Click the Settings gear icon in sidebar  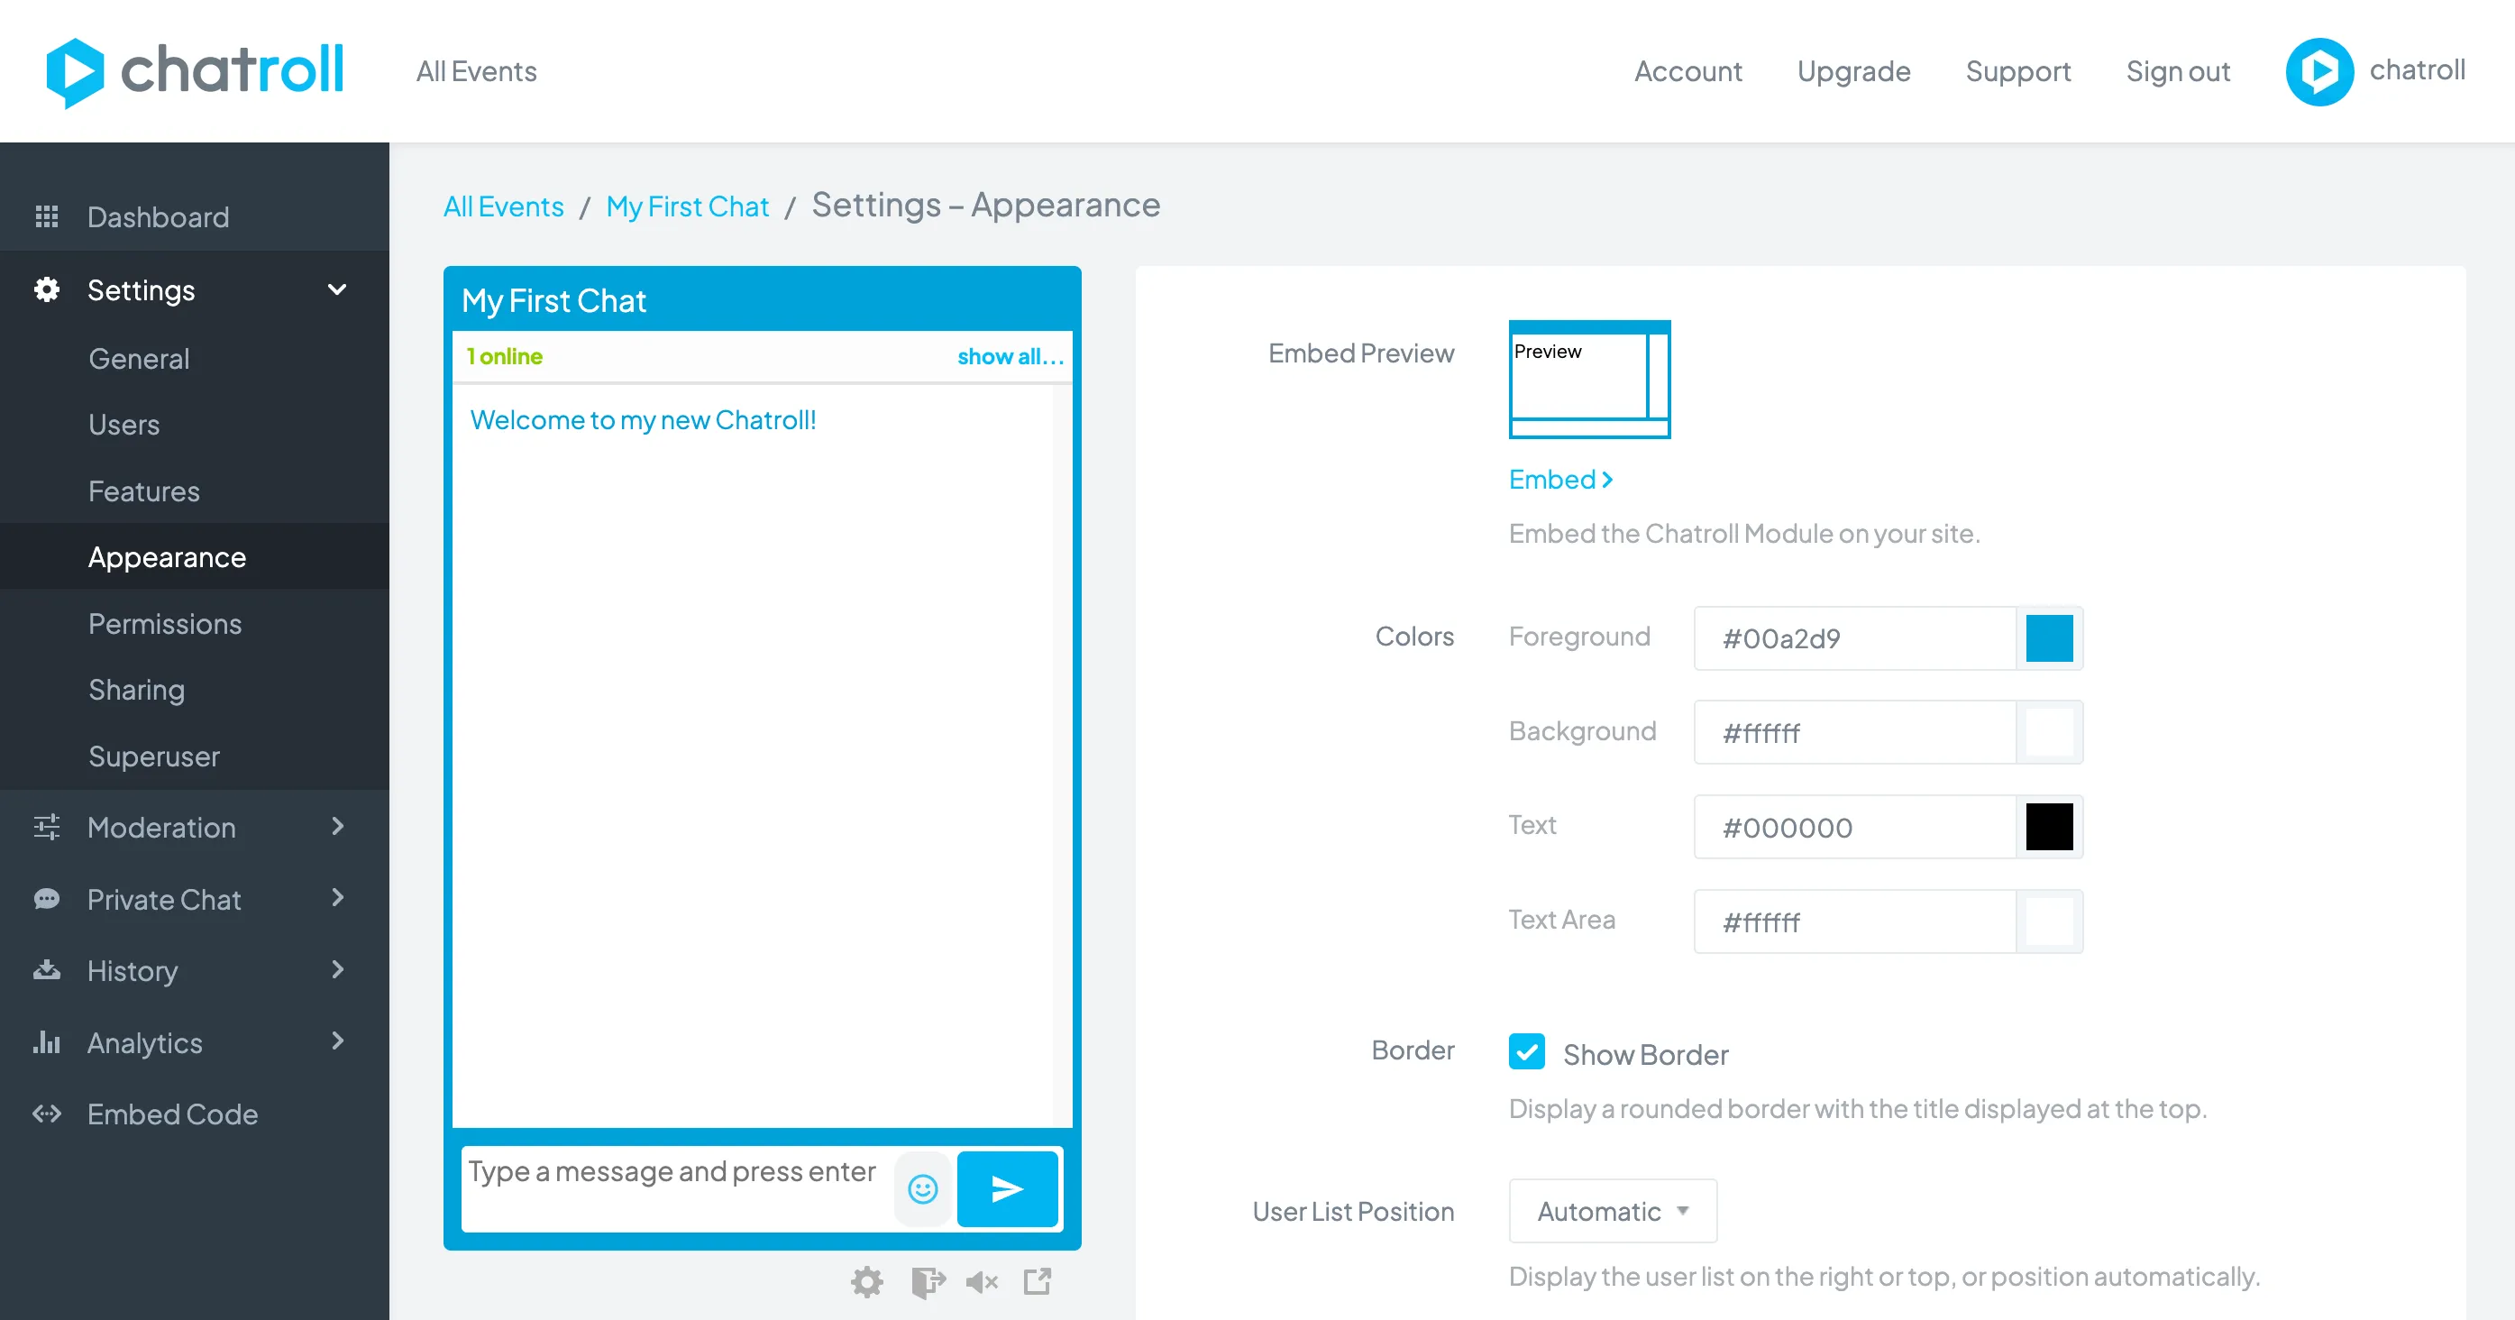[47, 290]
